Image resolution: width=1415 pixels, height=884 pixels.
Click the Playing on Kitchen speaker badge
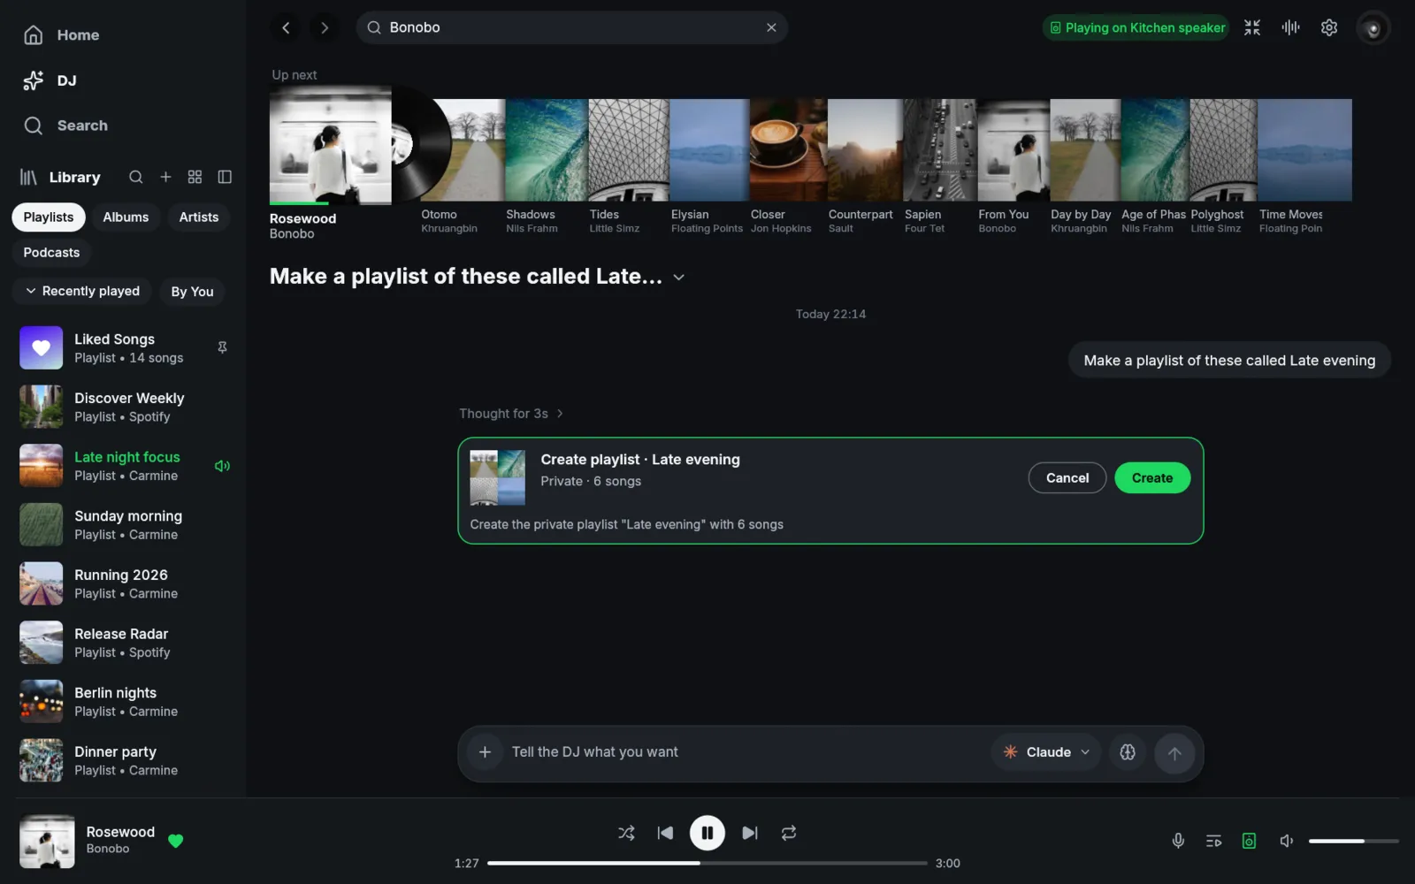tap(1136, 27)
